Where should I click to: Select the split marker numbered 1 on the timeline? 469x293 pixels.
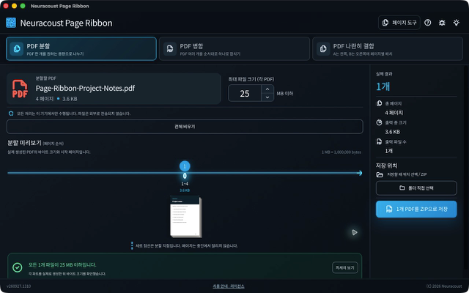[185, 166]
